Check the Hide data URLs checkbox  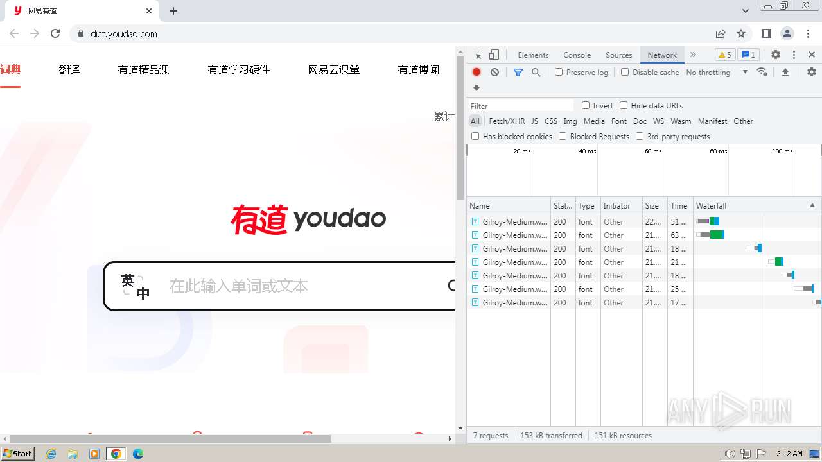(x=624, y=105)
